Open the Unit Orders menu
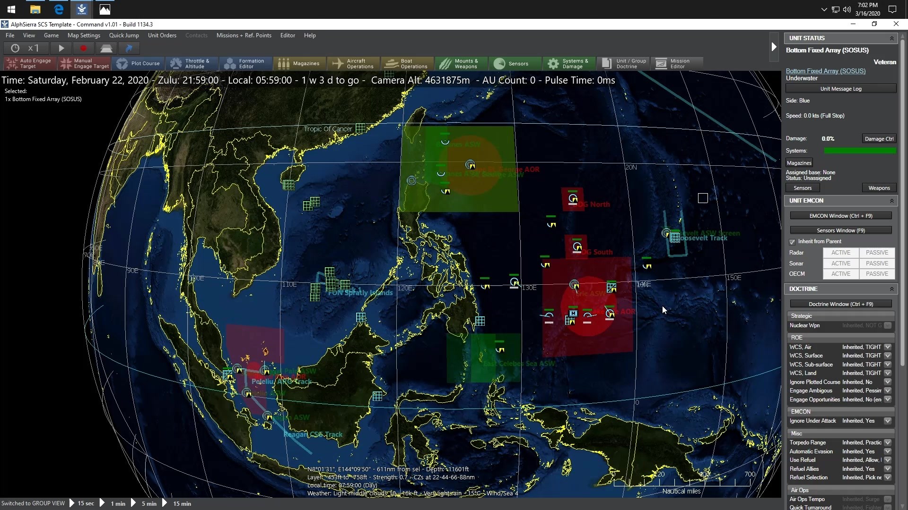The height and width of the screenshot is (510, 908). pyautogui.click(x=162, y=35)
